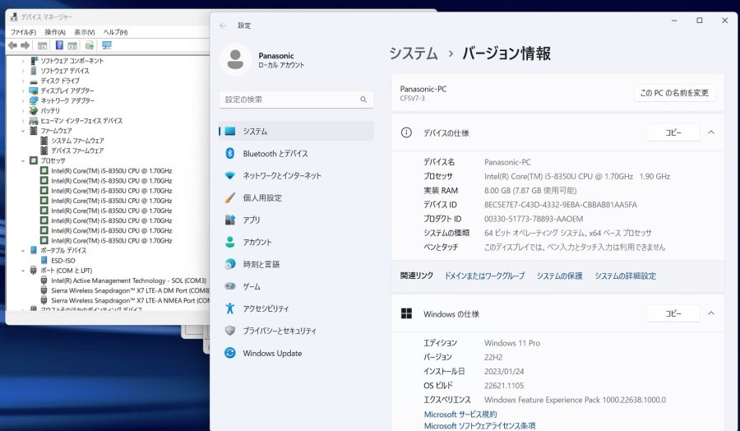Viewport: 740px width, 431px height.
Task: Copy device specifications with コピー button
Action: coord(673,132)
